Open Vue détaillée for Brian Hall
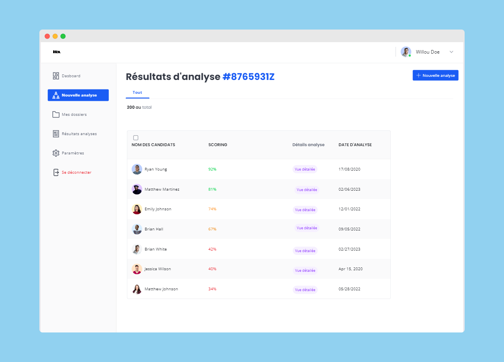Viewport: 504px width, 362px height. coord(307,228)
